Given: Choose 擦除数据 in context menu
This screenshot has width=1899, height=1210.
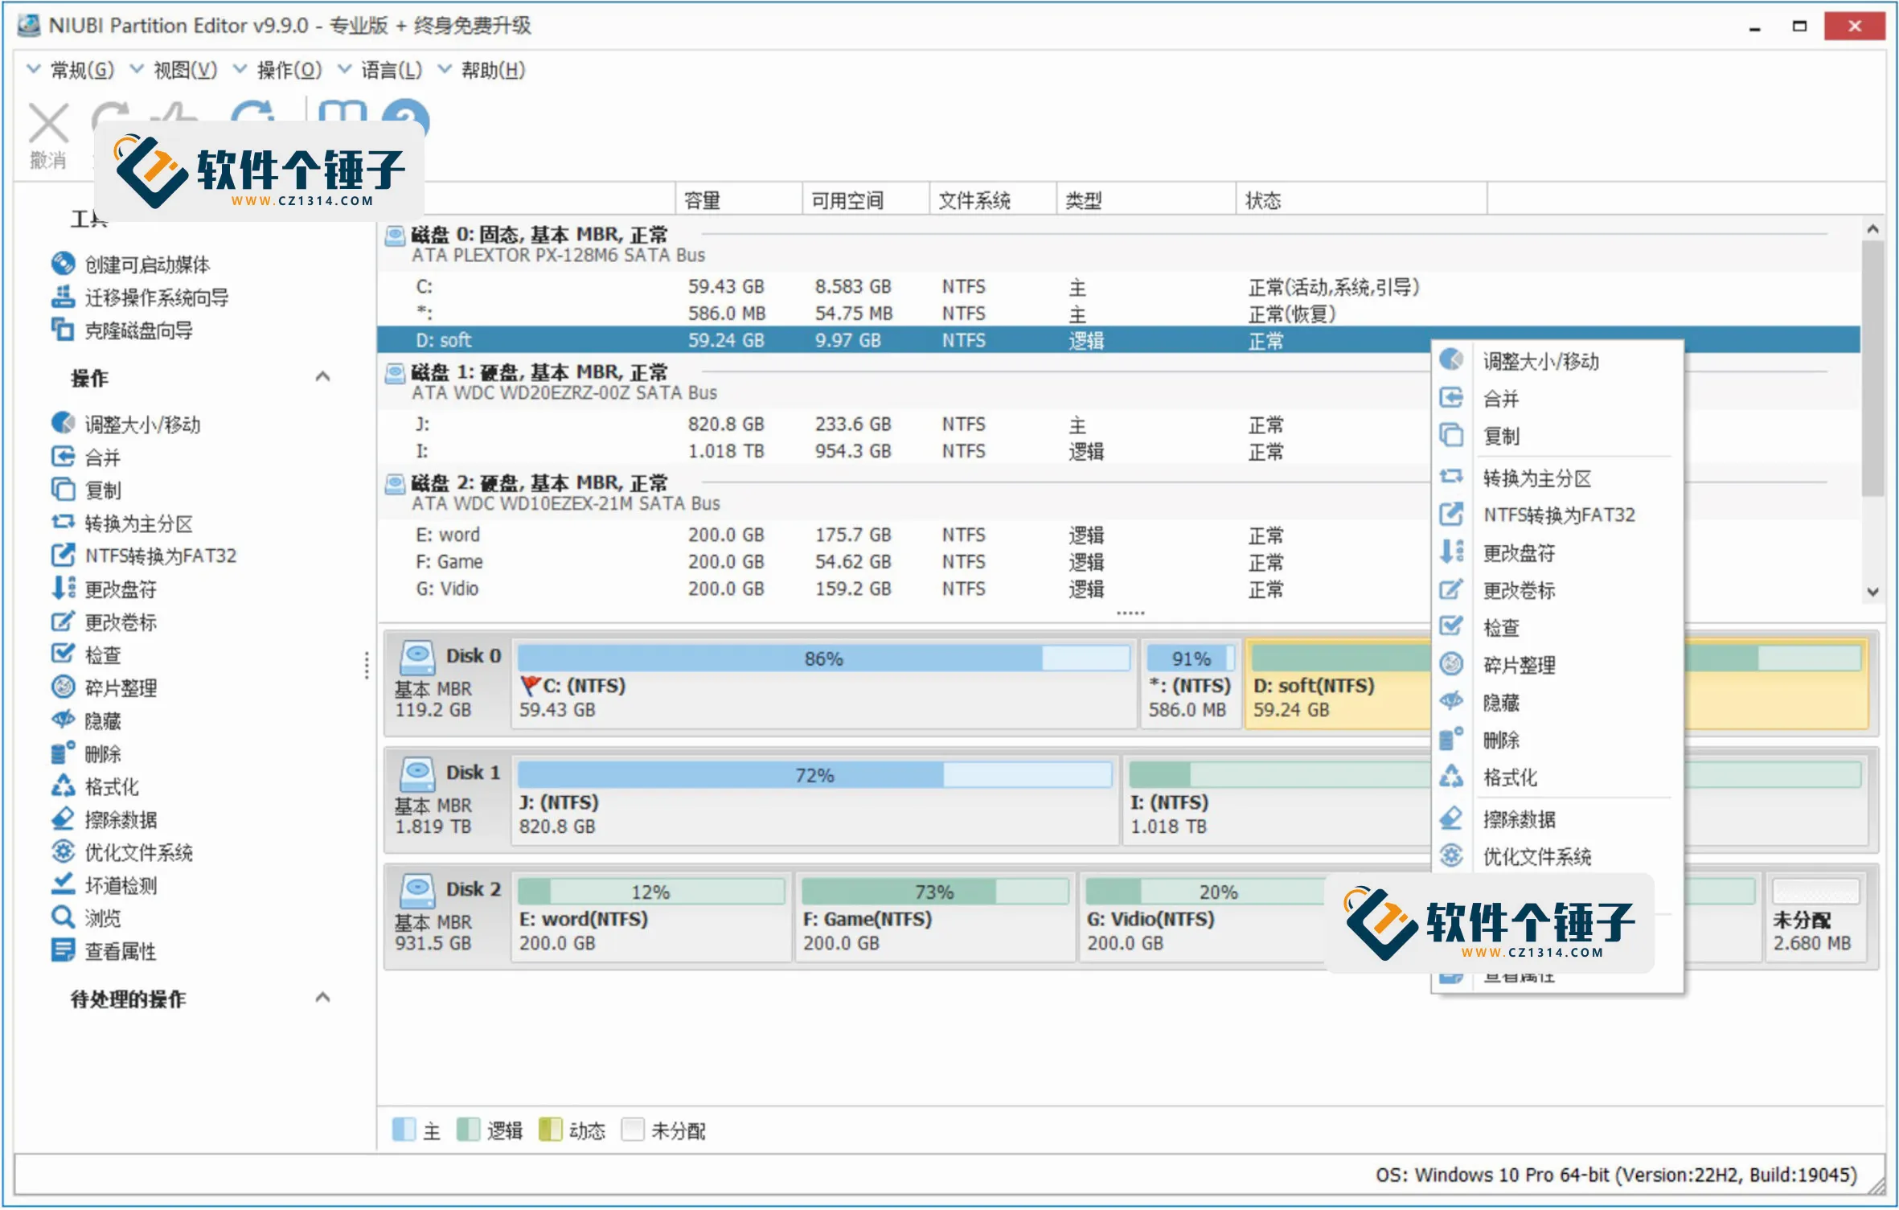Looking at the screenshot, I should [1557, 819].
